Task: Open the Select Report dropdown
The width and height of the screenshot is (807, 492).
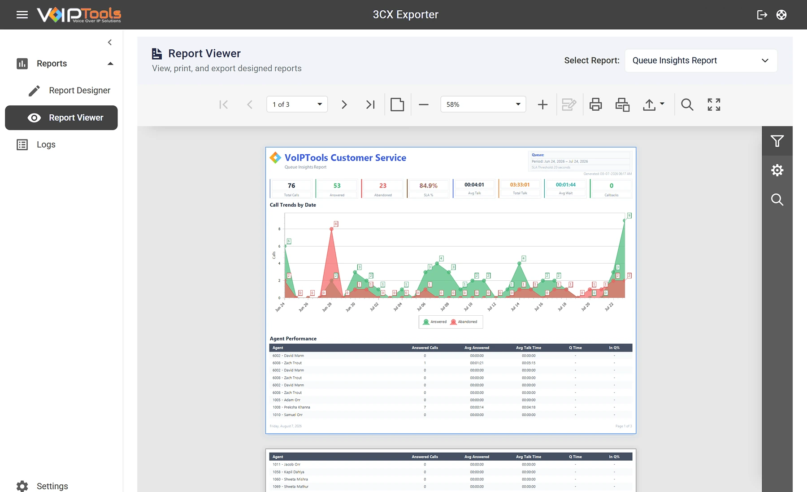Action: pos(701,61)
